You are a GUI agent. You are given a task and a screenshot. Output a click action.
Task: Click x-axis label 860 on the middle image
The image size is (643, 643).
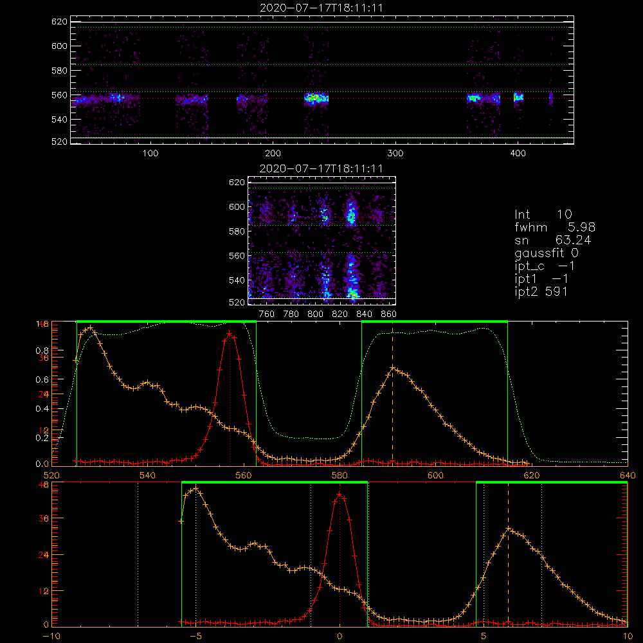389,314
